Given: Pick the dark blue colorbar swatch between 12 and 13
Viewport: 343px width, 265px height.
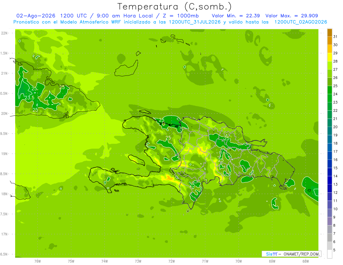Looking at the screenshot, I should coord(330,188).
